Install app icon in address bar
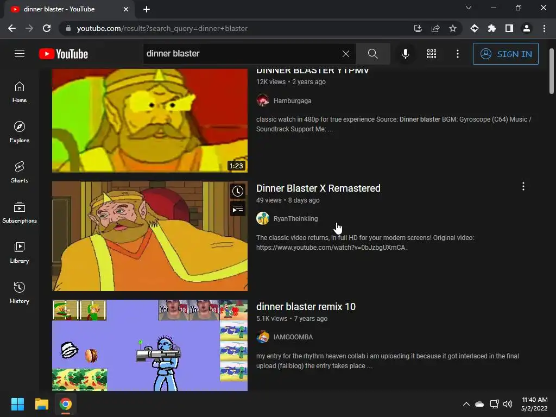This screenshot has height=417, width=556. click(418, 28)
